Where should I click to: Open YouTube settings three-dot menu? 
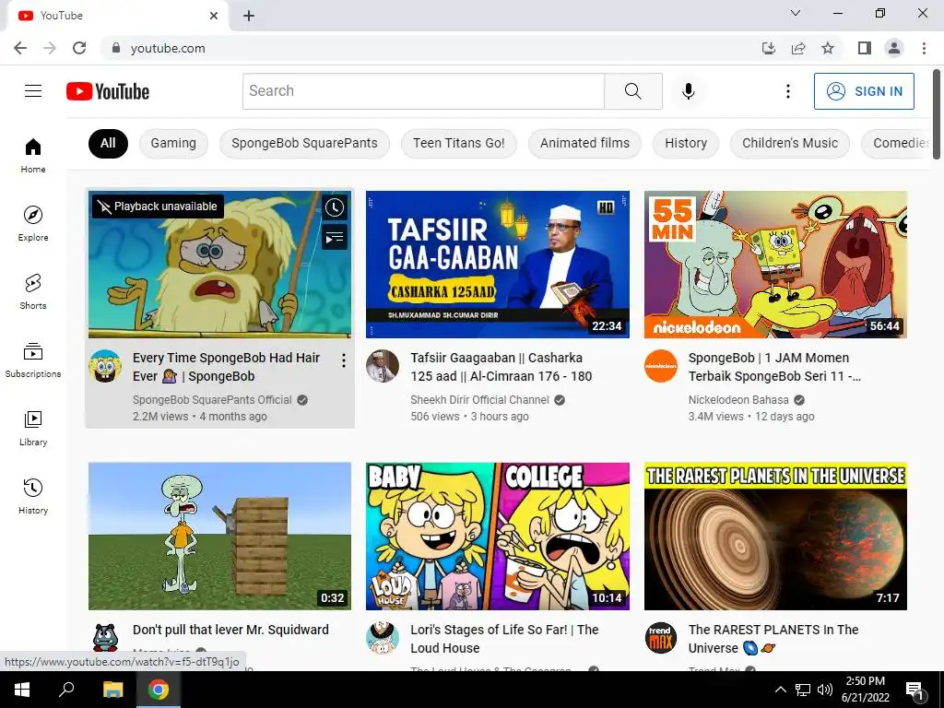click(787, 91)
